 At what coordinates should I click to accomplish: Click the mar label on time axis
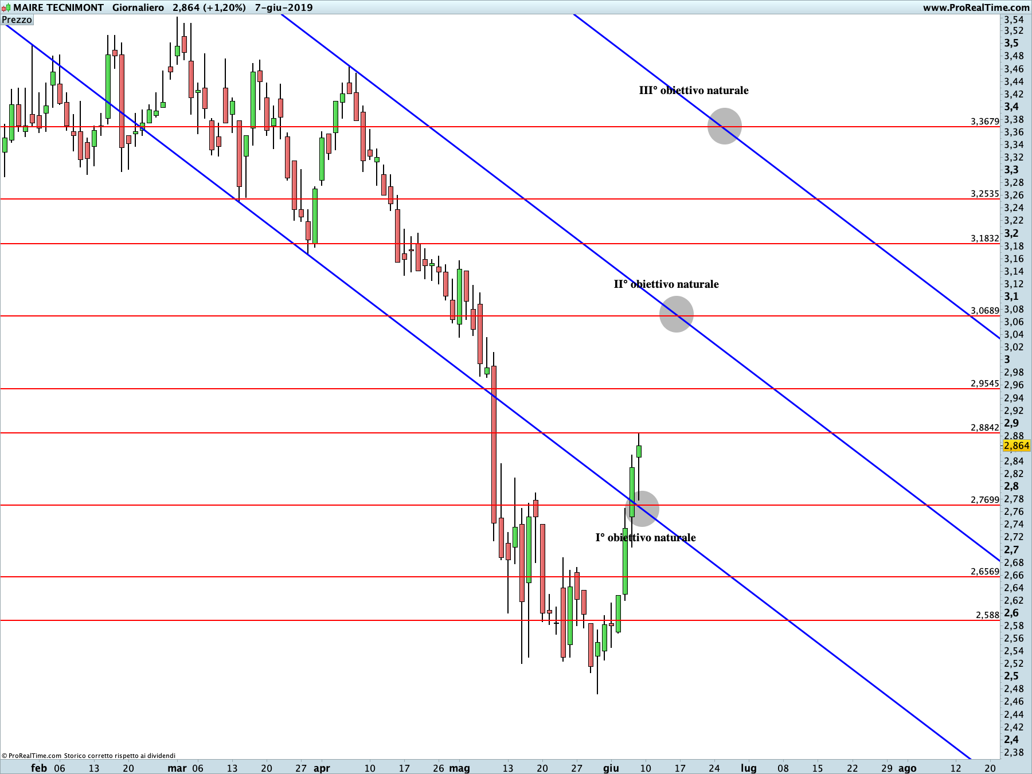pos(177,768)
